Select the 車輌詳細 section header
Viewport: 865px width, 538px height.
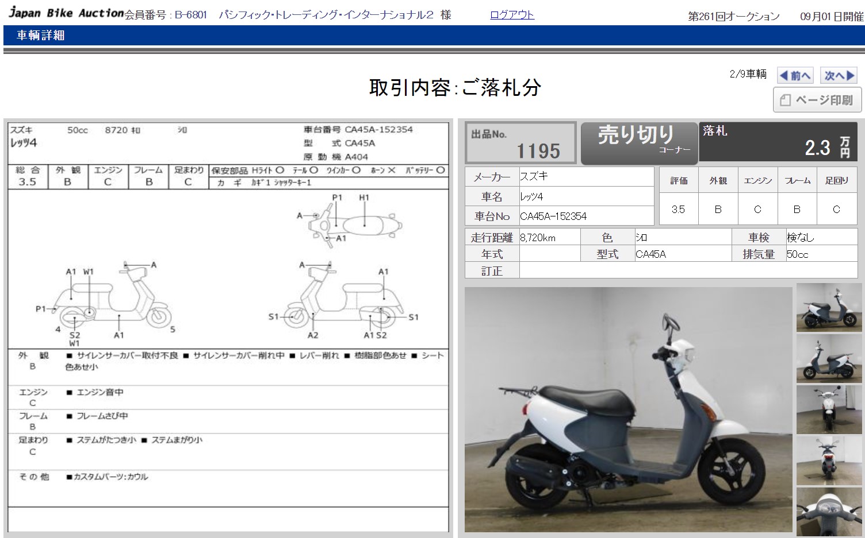(x=40, y=36)
